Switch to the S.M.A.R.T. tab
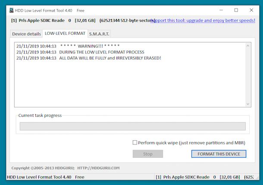This screenshot has width=263, height=185. [x=99, y=34]
